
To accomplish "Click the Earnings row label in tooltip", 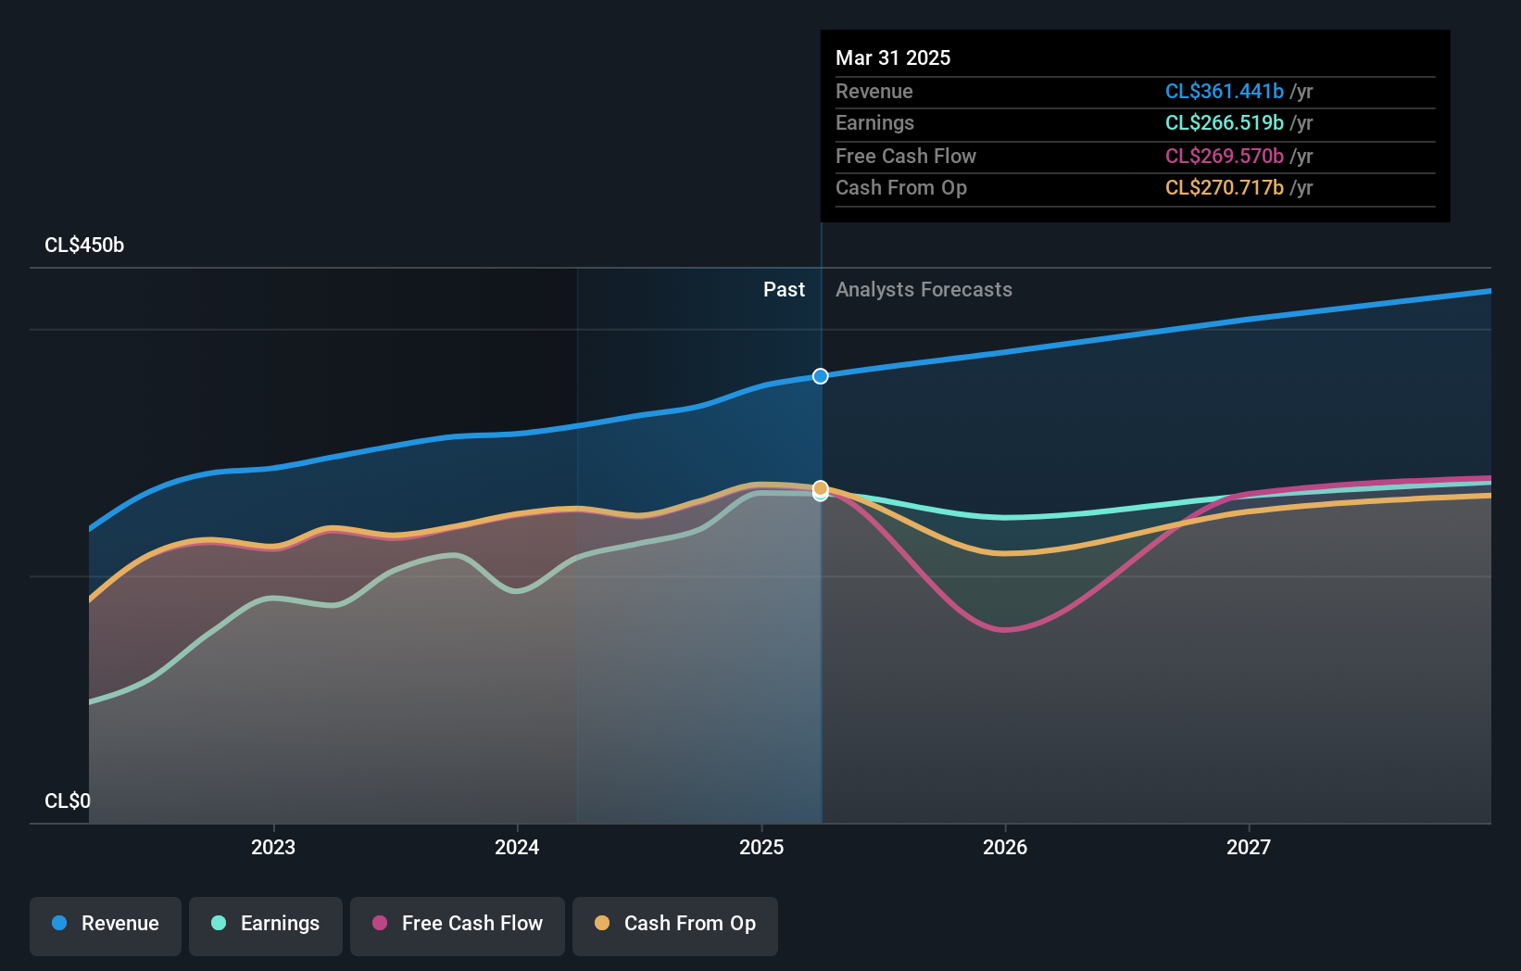I will click(x=874, y=123).
